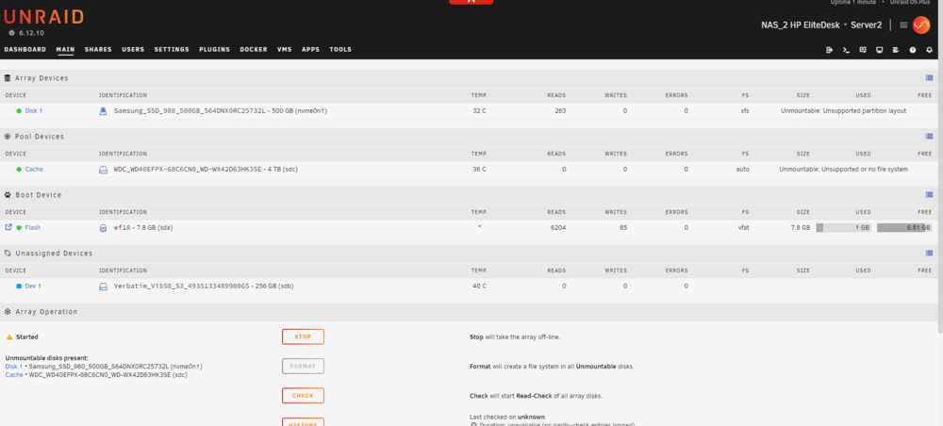Toggle Boot Device view icon on right
The image size is (943, 426).
(x=929, y=195)
